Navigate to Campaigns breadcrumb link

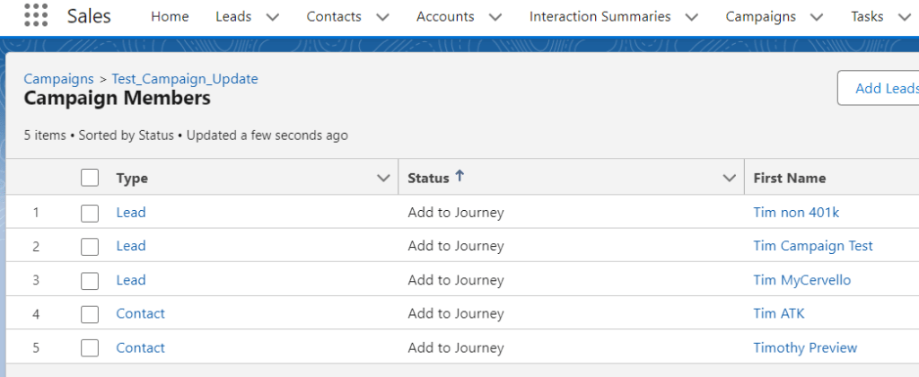point(58,79)
